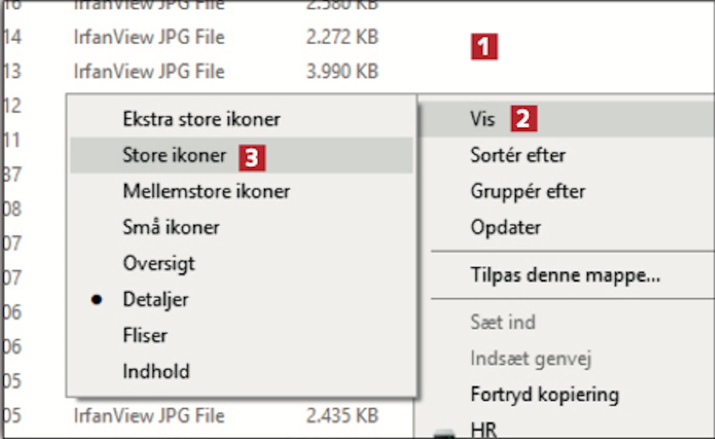Pick Små ikoner view

click(x=241, y=227)
